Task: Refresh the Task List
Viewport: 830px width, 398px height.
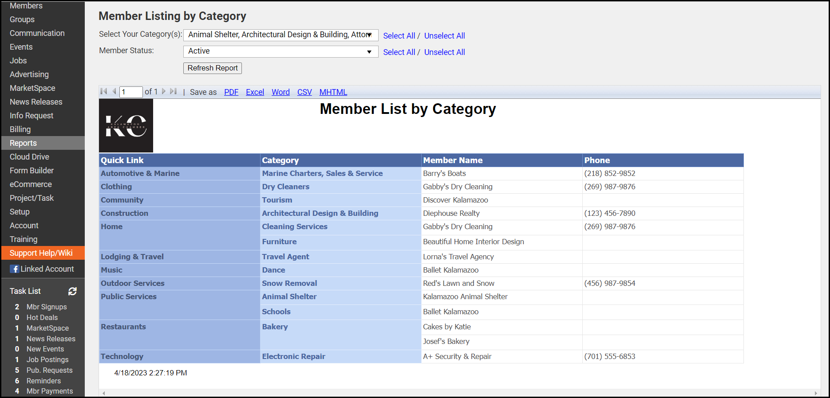Action: point(72,291)
